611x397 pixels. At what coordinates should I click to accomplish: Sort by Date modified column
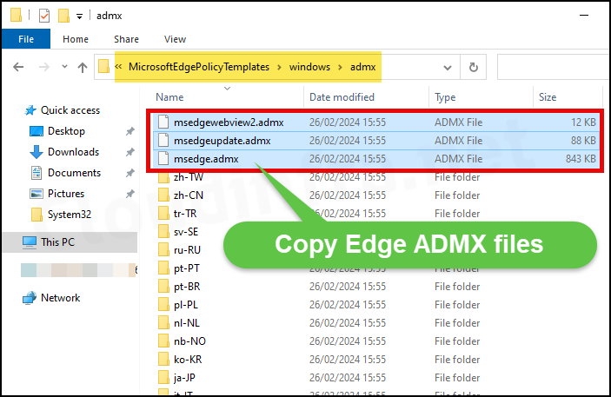pyautogui.click(x=342, y=97)
